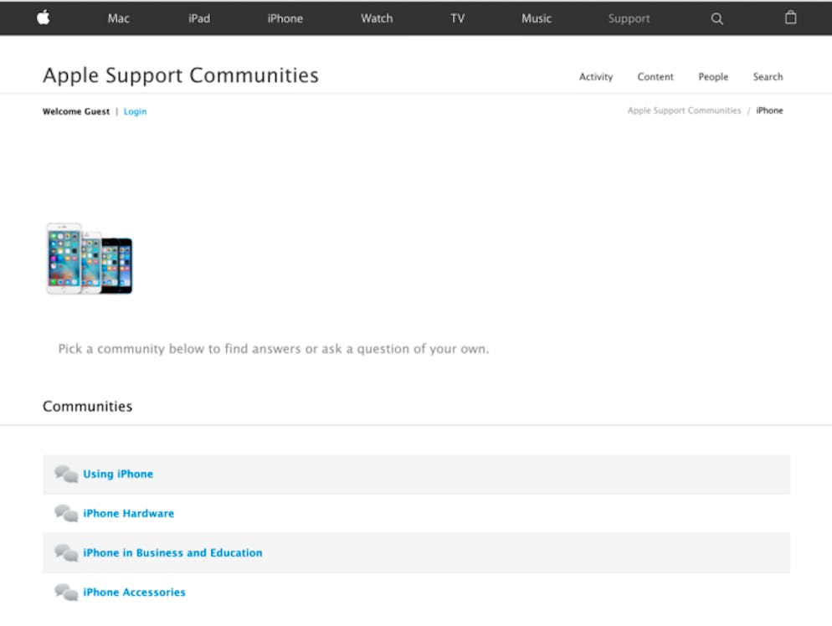Open the search magnifier icon
The width and height of the screenshot is (832, 626).
[716, 18]
